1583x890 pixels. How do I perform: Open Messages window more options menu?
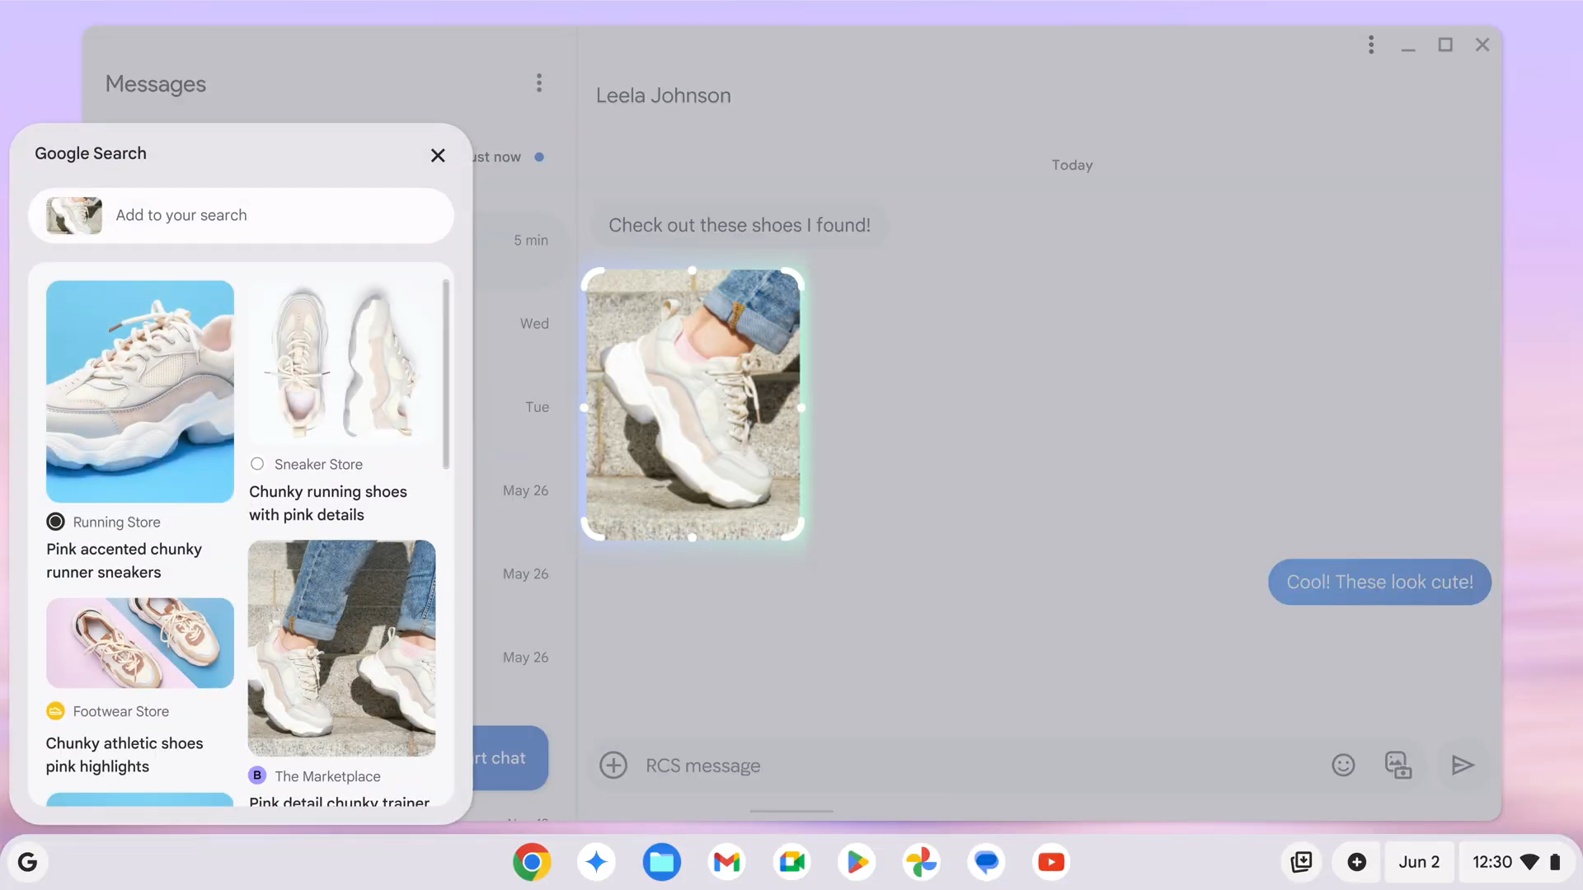coord(1371,44)
